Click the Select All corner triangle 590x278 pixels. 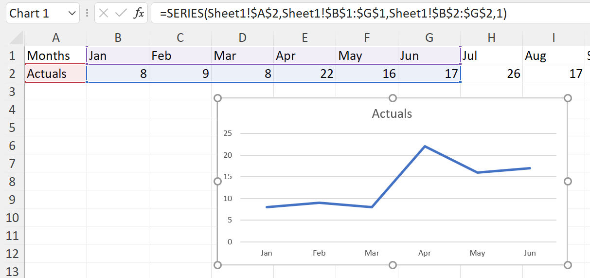pyautogui.click(x=16, y=38)
